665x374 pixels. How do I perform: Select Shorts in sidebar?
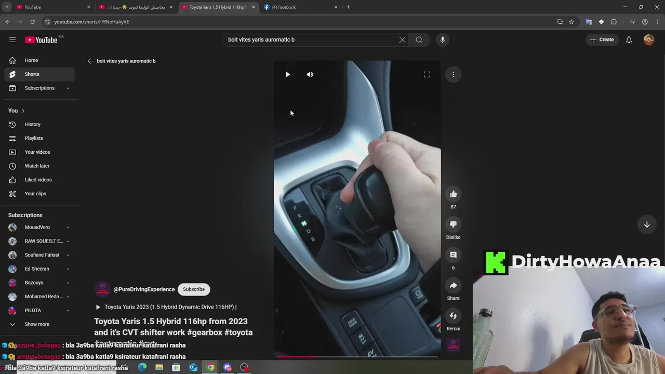(39, 74)
